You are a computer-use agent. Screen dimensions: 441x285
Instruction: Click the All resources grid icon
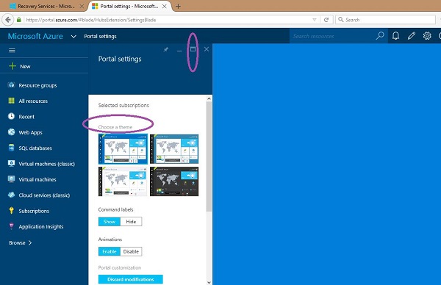click(x=11, y=101)
